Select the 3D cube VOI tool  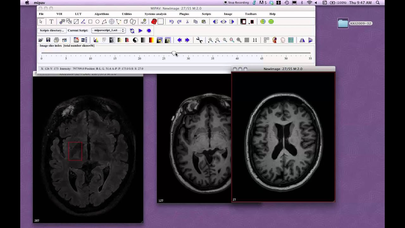(126, 22)
